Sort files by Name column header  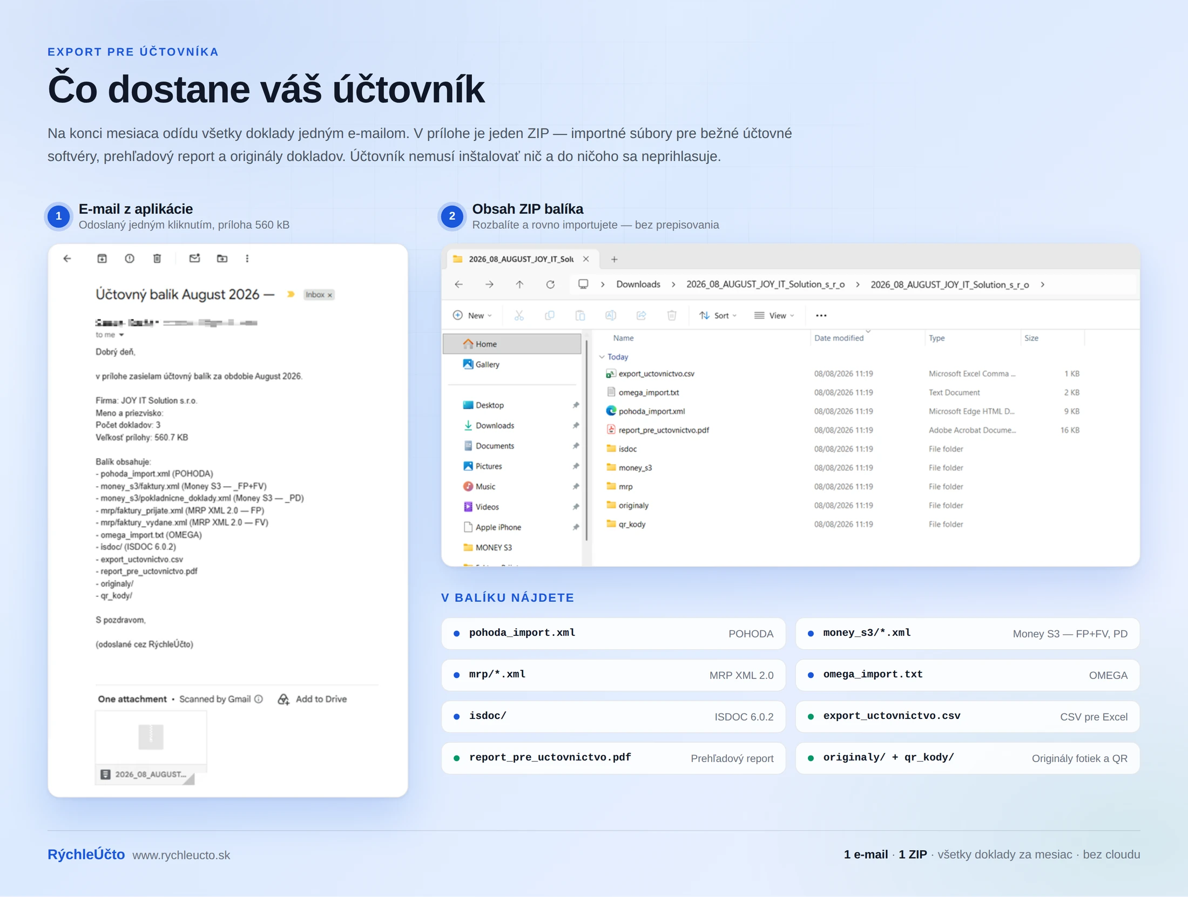tap(623, 338)
